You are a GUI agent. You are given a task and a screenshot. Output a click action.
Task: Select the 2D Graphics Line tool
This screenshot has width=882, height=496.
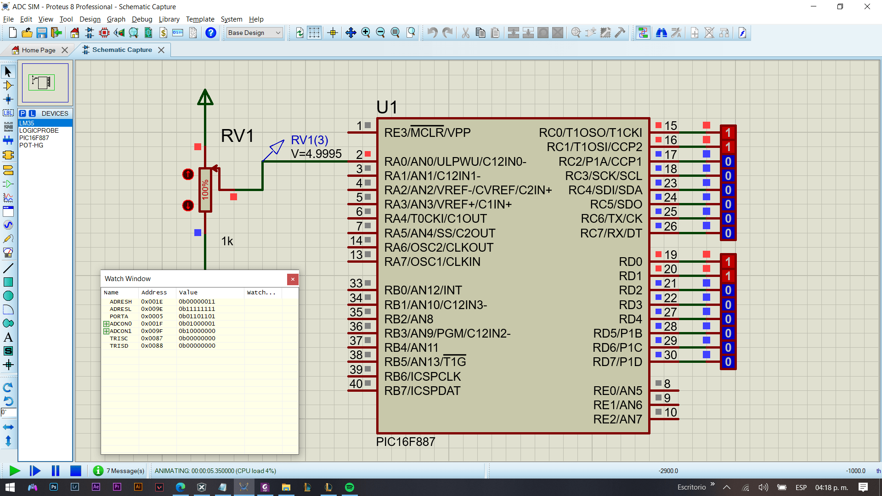8,268
